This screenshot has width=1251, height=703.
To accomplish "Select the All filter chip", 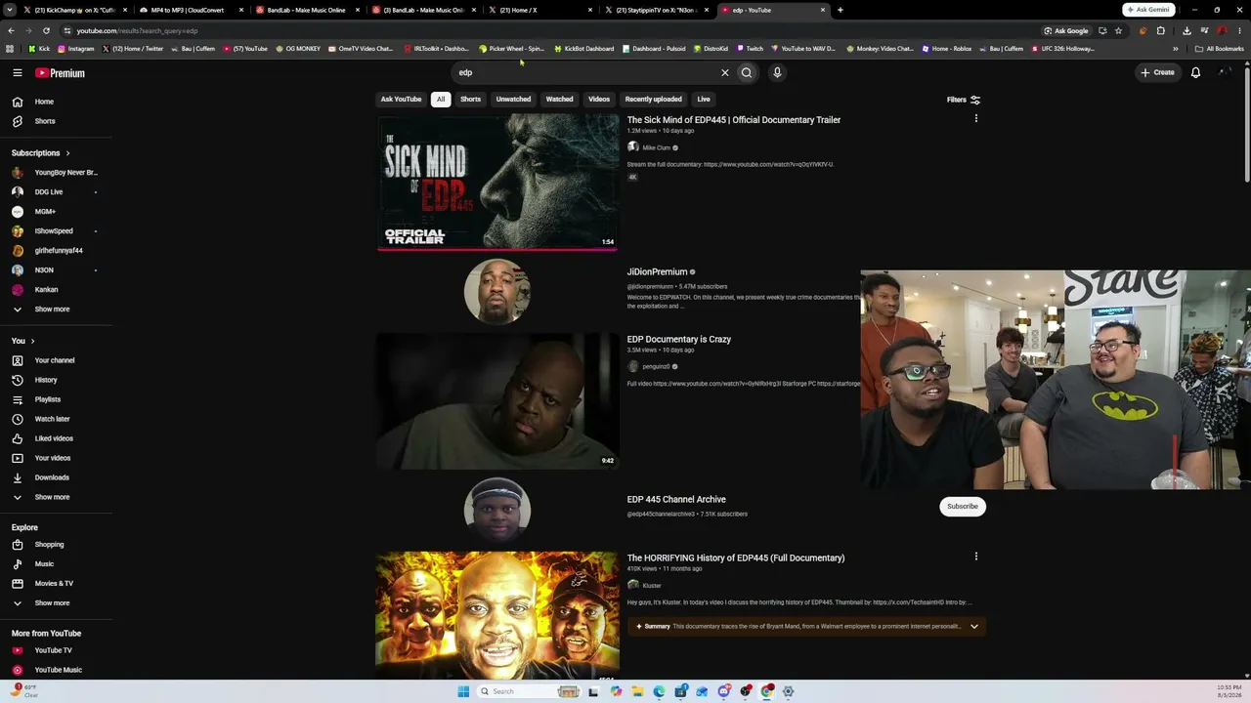I will click(441, 100).
